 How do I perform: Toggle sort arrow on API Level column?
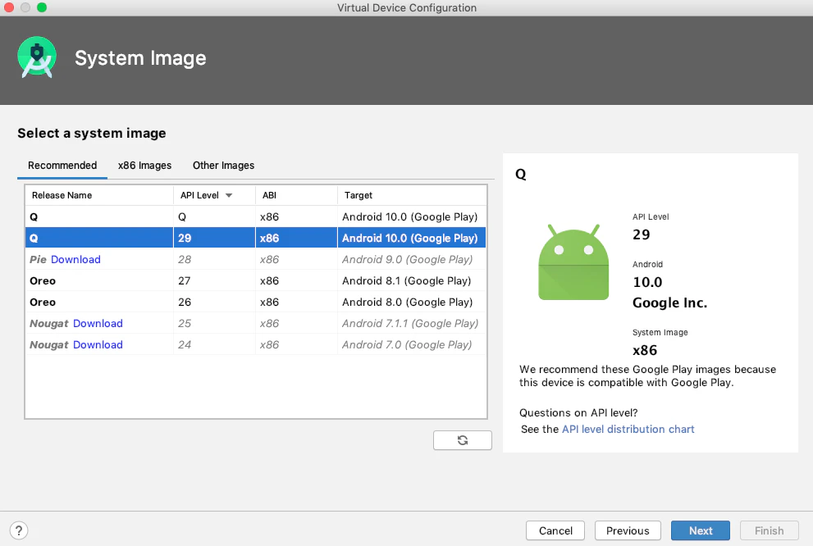point(229,195)
